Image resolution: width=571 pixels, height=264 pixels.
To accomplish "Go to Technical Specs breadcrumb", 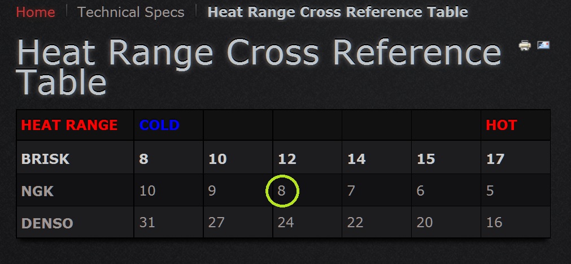I will point(130,12).
